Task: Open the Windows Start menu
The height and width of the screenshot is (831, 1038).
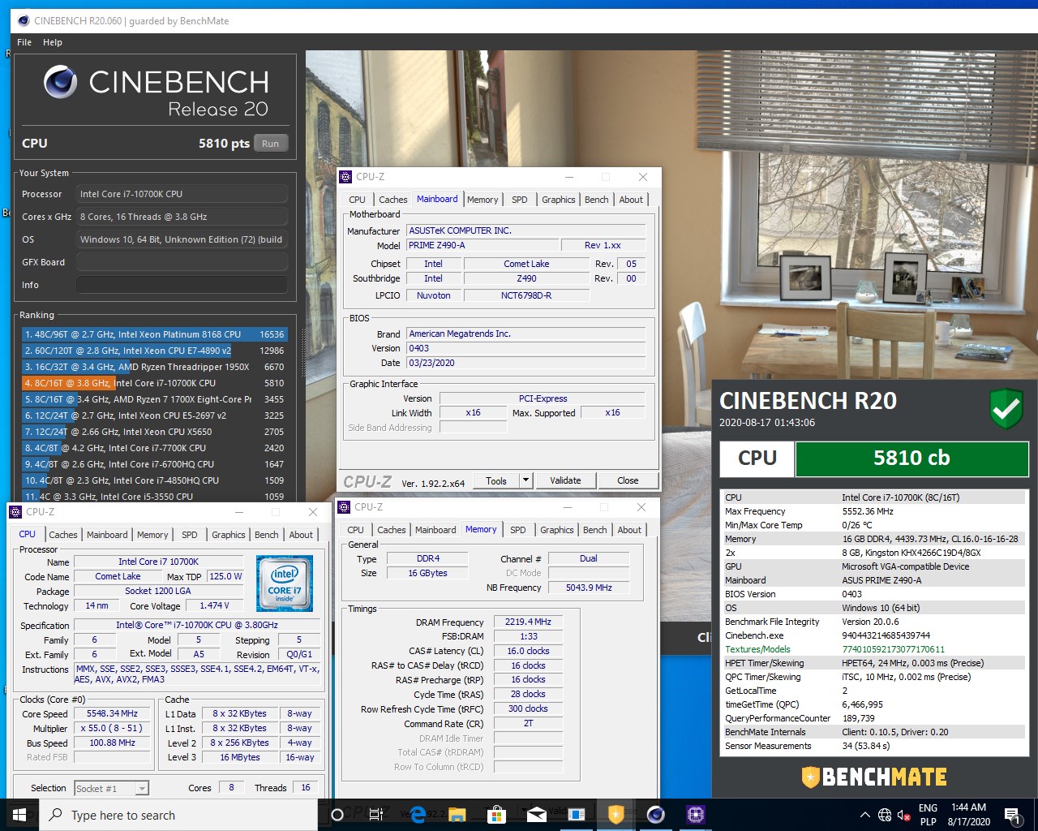Action: (19, 815)
